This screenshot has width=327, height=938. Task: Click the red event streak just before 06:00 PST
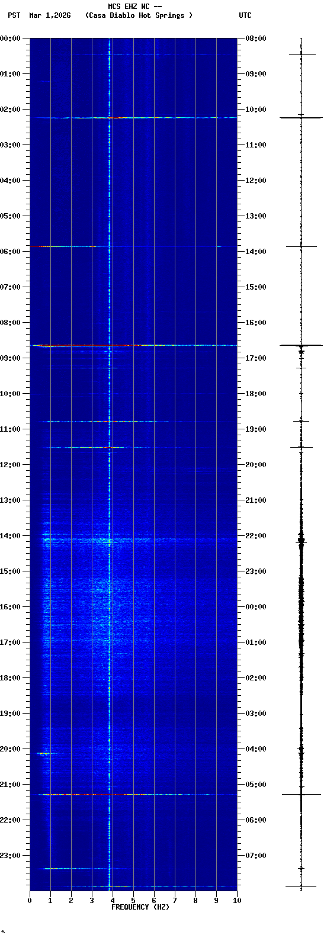[63, 246]
